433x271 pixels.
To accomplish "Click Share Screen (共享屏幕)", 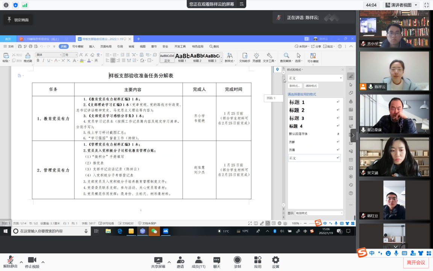I will click(158, 262).
